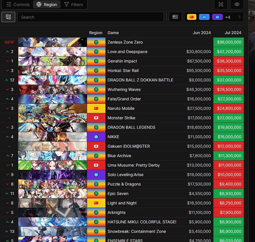Click the globe region icon for Genshin Impact

(96, 61)
